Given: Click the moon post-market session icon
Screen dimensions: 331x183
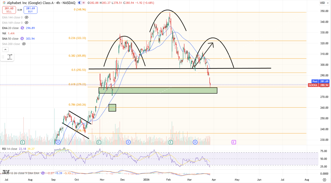Looking at the screenshot, I should coord(80,3).
